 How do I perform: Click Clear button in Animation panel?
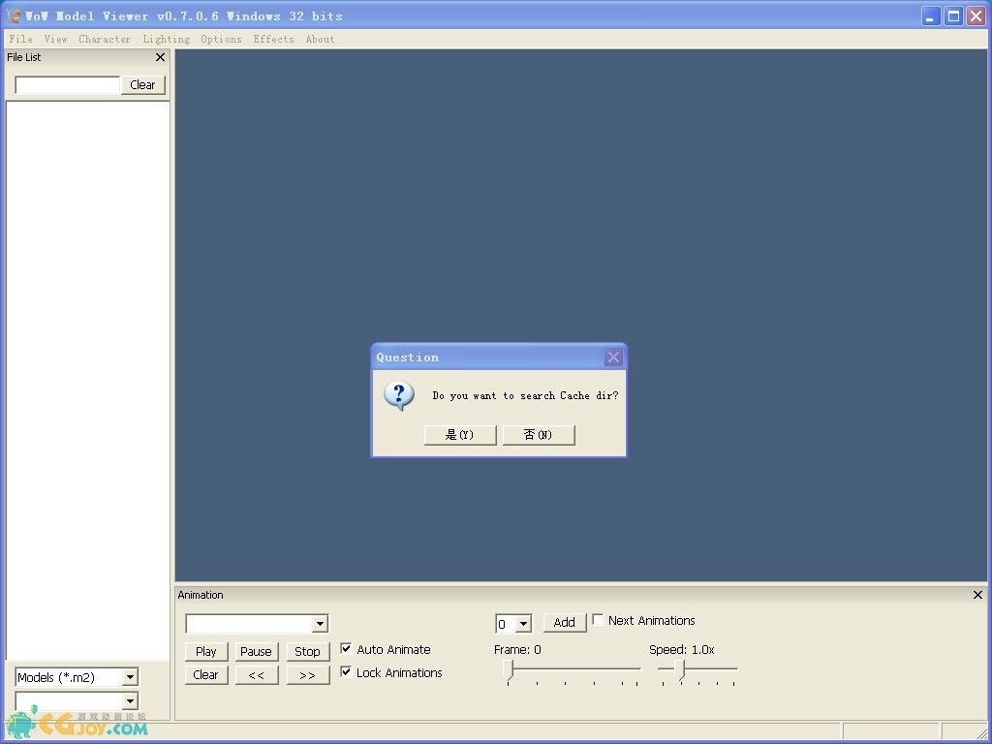coord(206,675)
